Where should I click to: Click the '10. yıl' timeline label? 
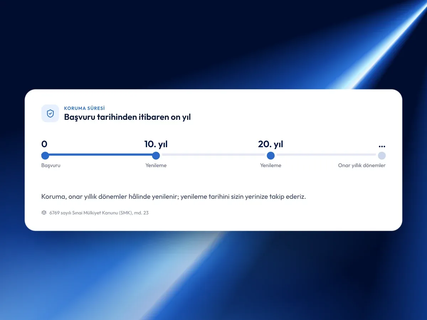click(x=156, y=144)
